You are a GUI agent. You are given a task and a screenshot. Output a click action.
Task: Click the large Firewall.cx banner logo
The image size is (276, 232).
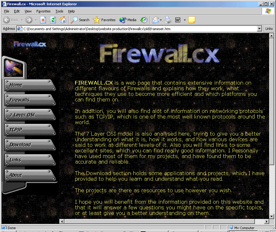pos(159,53)
